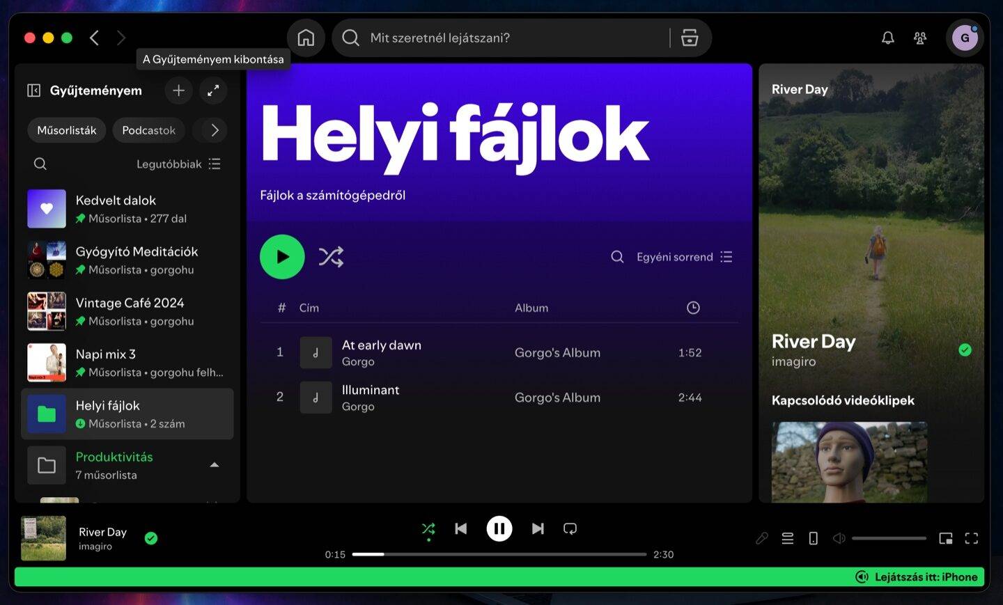This screenshot has height=605, width=1003.
Task: Go back with the left arrow
Action: (x=95, y=38)
